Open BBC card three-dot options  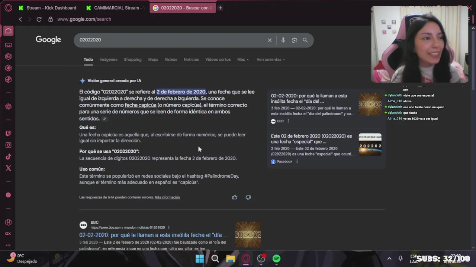pyautogui.click(x=289, y=121)
